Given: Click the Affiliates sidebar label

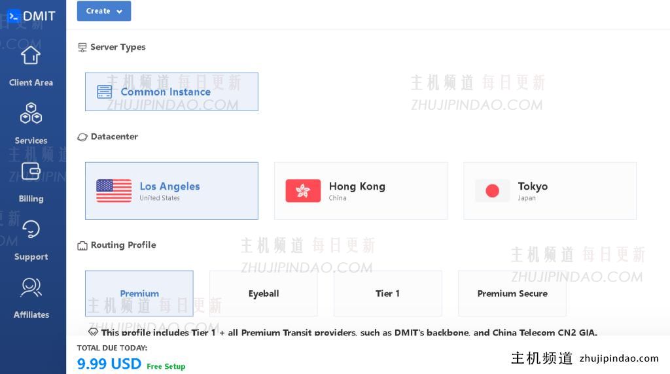Looking at the screenshot, I should (x=31, y=314).
